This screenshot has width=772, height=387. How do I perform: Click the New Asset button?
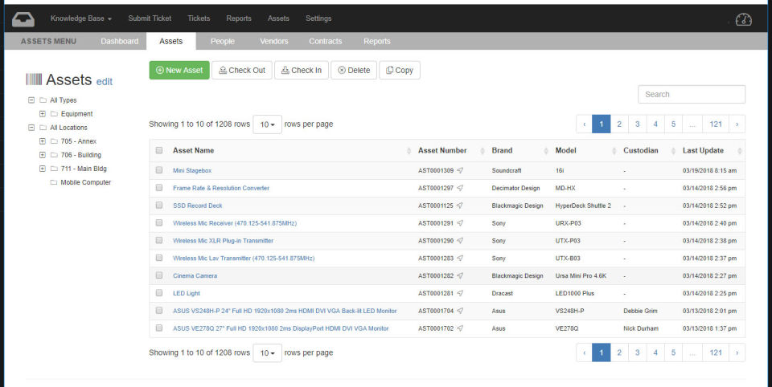click(179, 71)
